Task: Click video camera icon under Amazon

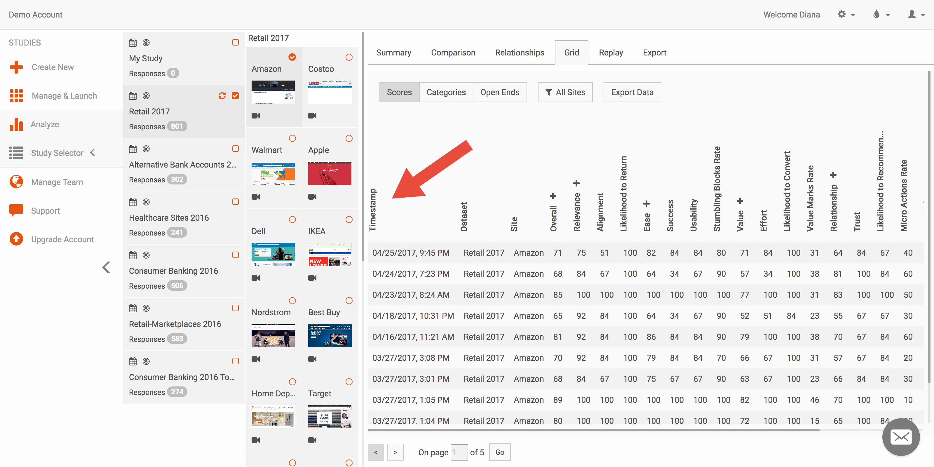Action: pos(256,116)
